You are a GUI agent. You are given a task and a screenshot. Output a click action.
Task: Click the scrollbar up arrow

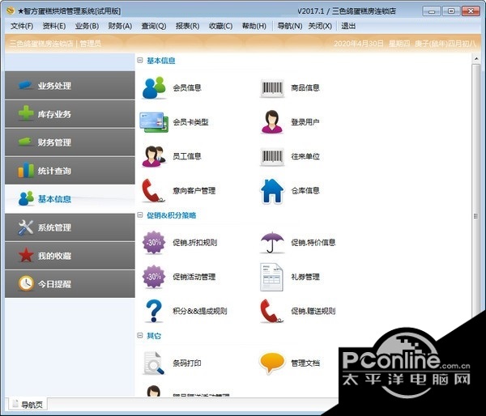(x=476, y=58)
